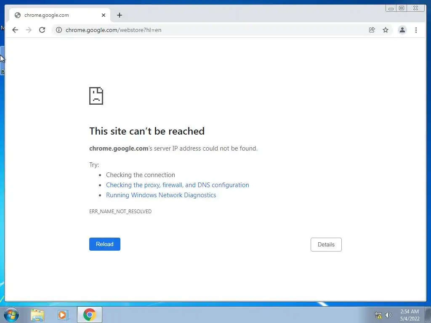Bookmark this tab with the star icon
Screen dimensions: 431x323
click(386, 30)
